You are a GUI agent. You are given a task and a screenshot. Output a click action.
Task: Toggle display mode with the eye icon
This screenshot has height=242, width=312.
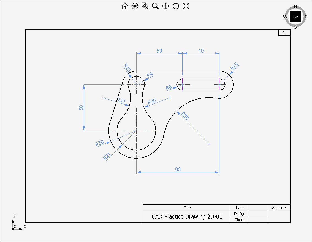coord(135,6)
